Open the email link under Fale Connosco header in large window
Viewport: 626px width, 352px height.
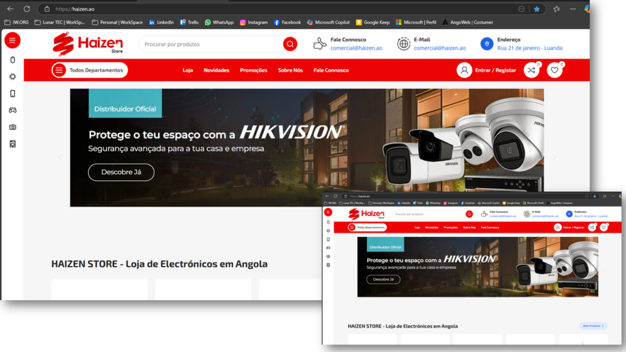click(x=356, y=48)
